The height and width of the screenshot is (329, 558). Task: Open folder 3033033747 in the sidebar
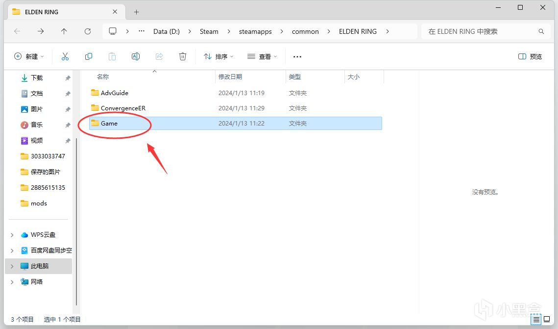point(43,156)
